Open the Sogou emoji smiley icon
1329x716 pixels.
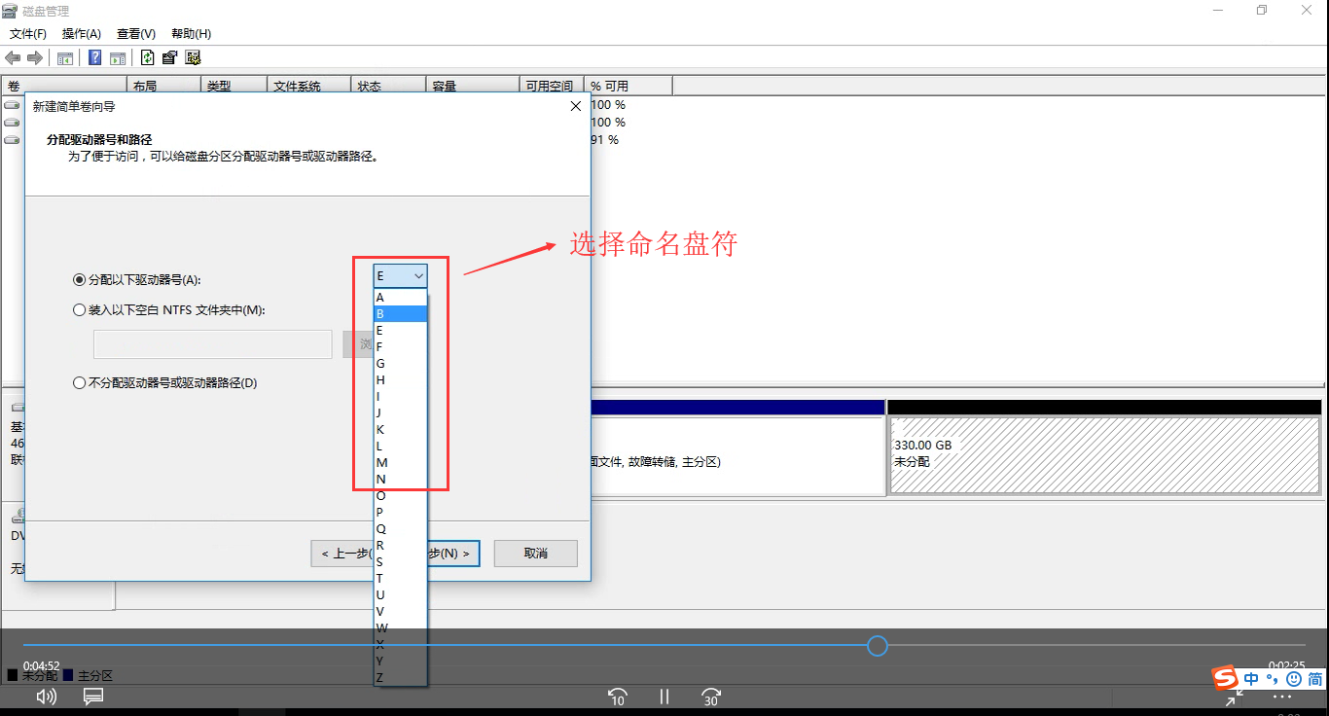pos(1294,679)
